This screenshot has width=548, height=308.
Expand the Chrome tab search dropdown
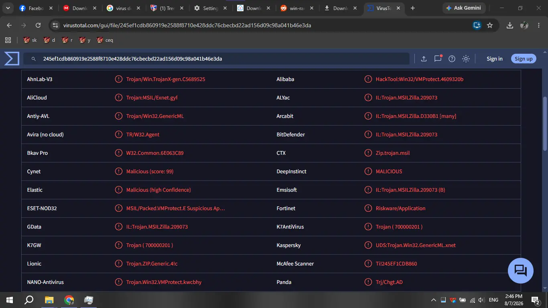(x=8, y=8)
